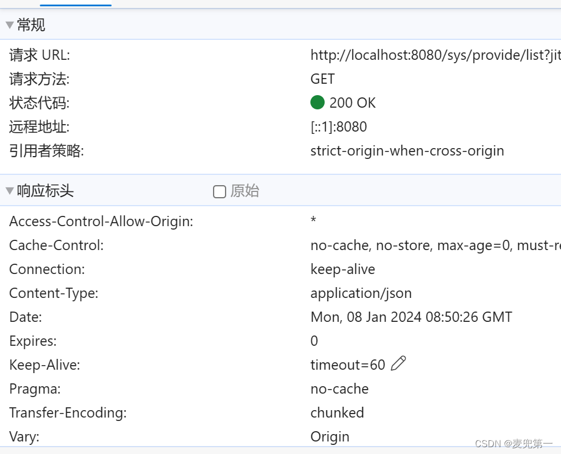Image resolution: width=561 pixels, height=454 pixels.
Task: Click the Date header value
Action: pos(411,317)
